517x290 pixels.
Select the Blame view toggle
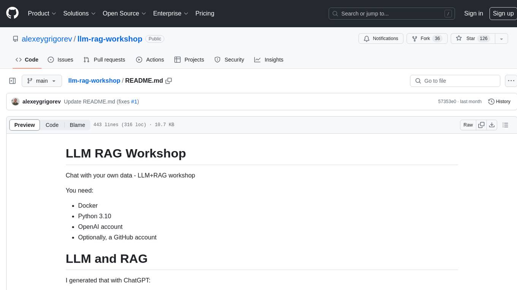coord(78,125)
